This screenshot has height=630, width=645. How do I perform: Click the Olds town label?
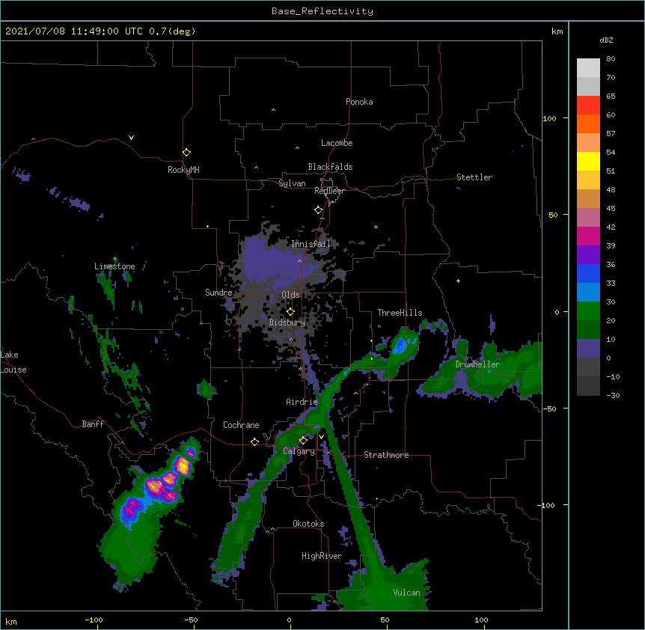pyautogui.click(x=290, y=295)
